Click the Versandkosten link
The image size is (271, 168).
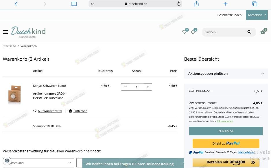click(x=203, y=108)
